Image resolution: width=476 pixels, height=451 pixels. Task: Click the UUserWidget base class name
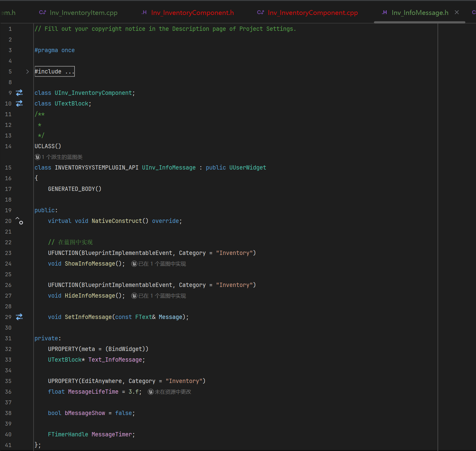[248, 167]
